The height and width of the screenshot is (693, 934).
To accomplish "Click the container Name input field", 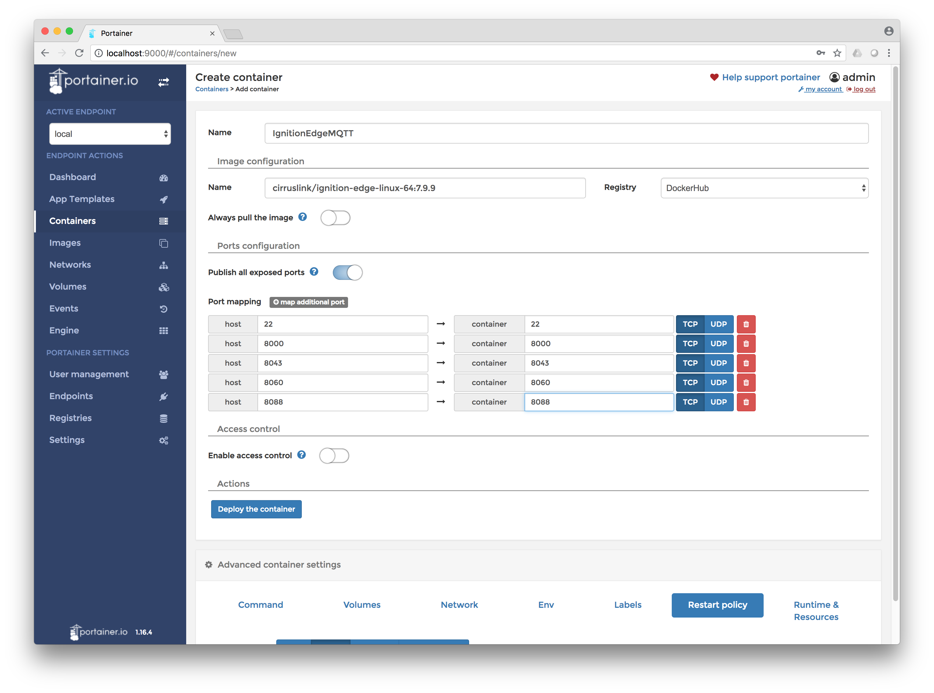I will coord(566,134).
